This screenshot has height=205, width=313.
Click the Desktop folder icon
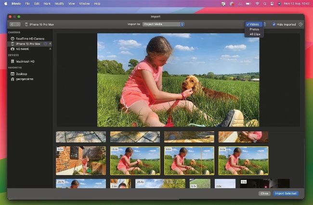pyautogui.click(x=13, y=74)
